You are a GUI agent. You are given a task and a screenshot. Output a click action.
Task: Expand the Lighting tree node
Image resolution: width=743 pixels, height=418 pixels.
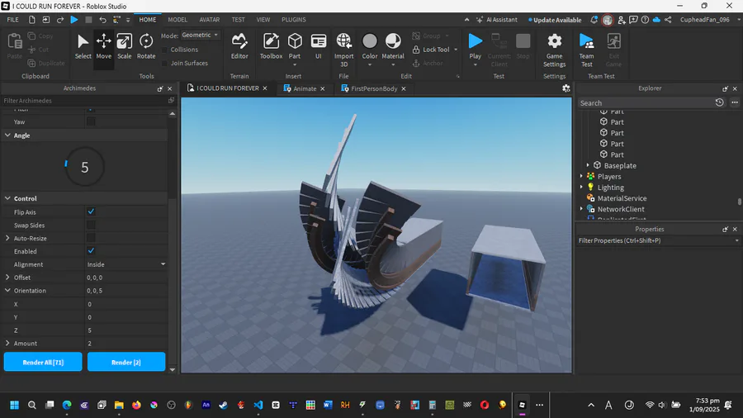point(581,188)
